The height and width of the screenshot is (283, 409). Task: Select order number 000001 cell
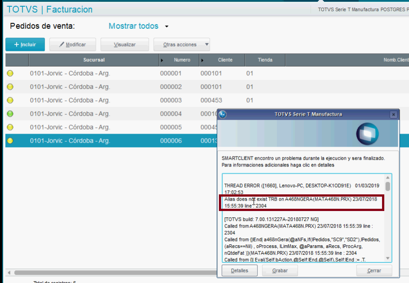pyautogui.click(x=171, y=74)
